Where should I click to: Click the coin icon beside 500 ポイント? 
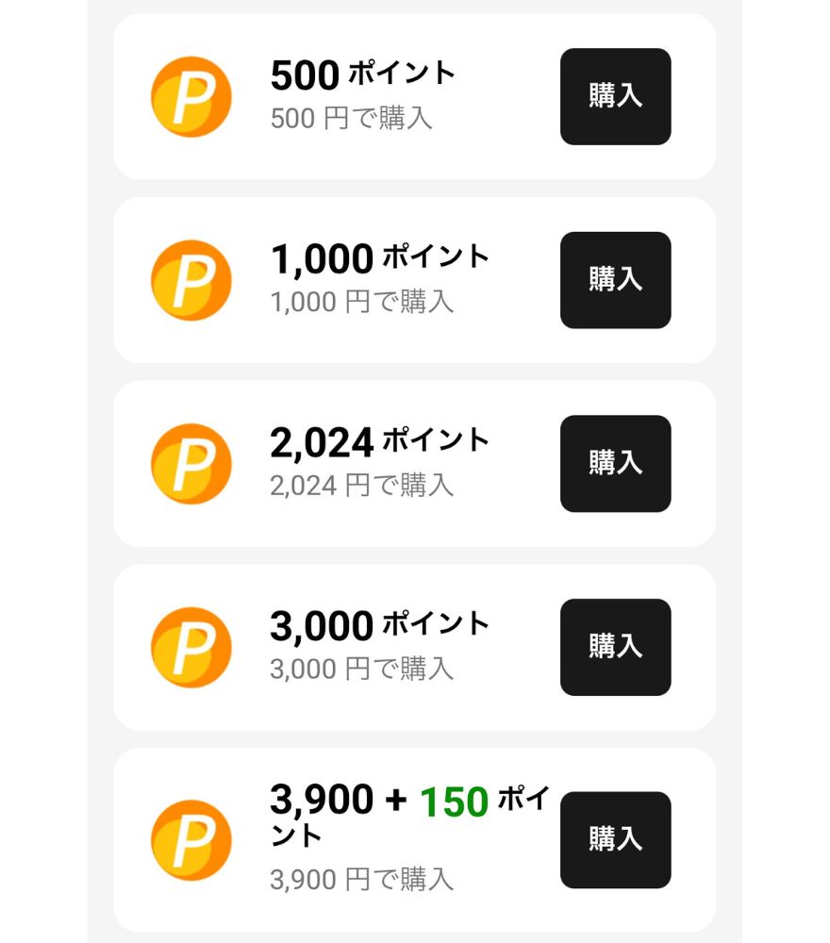click(191, 97)
